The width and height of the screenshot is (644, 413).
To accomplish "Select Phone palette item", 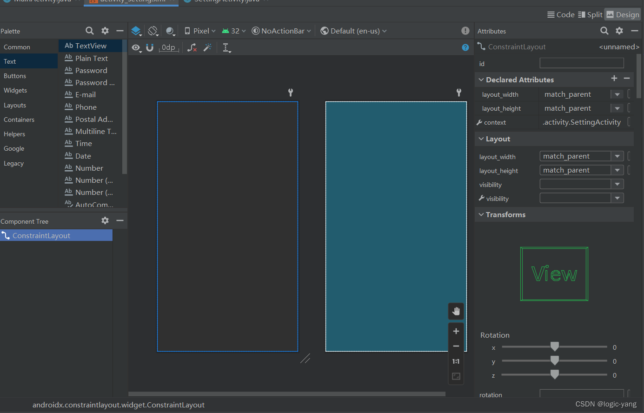I will [x=91, y=107].
